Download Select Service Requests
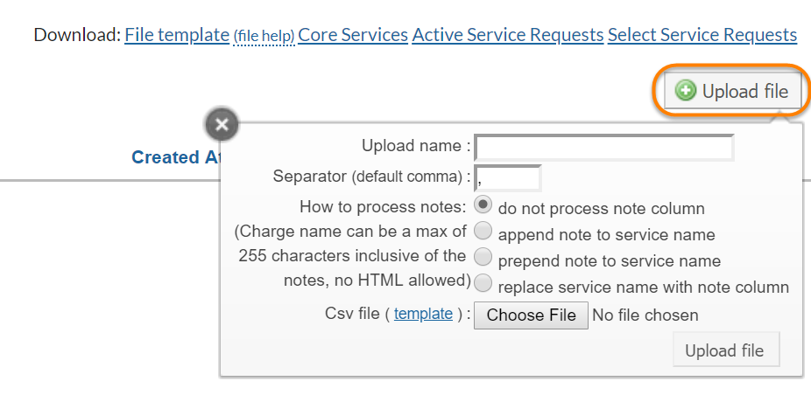The height and width of the screenshot is (395, 811). point(702,35)
